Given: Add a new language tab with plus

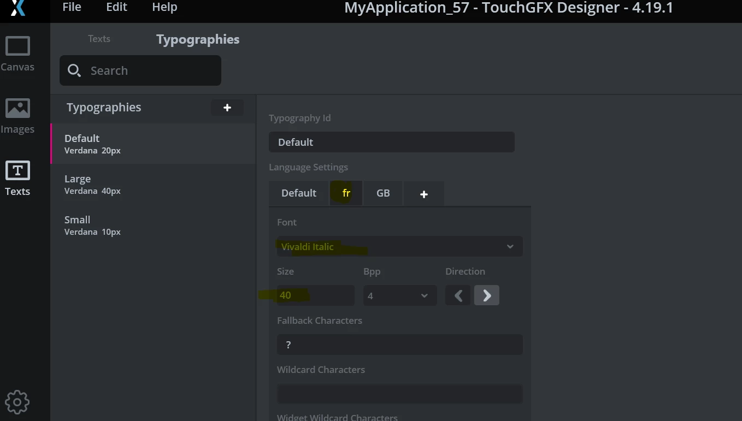Looking at the screenshot, I should click(423, 194).
